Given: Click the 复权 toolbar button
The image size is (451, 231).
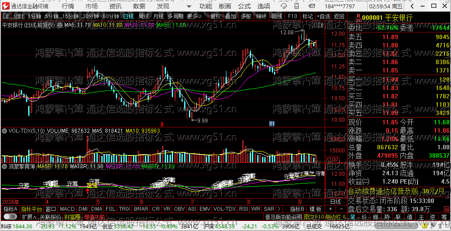Looking at the screenshot, I should pos(216,17).
